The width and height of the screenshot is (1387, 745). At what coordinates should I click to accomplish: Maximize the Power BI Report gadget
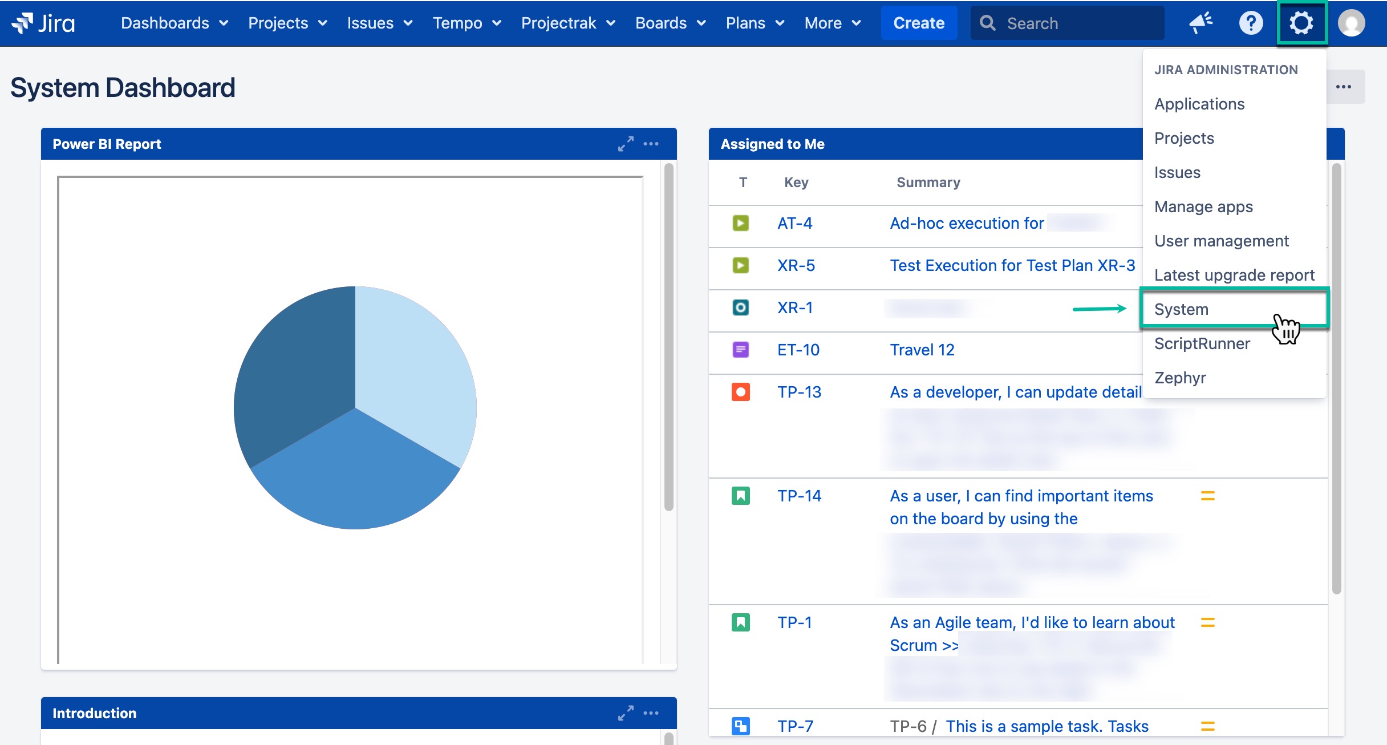click(x=626, y=144)
